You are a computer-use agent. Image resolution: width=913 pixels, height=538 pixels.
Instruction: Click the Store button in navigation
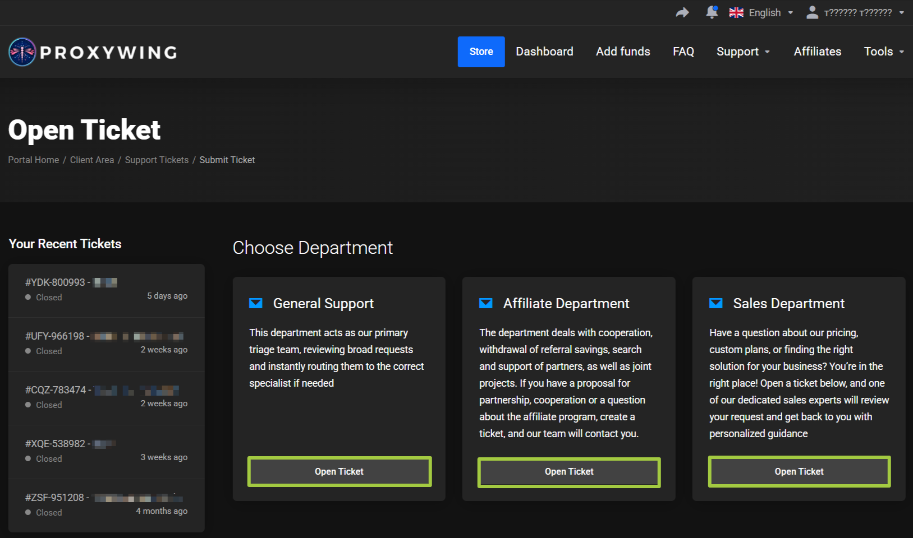tap(481, 52)
